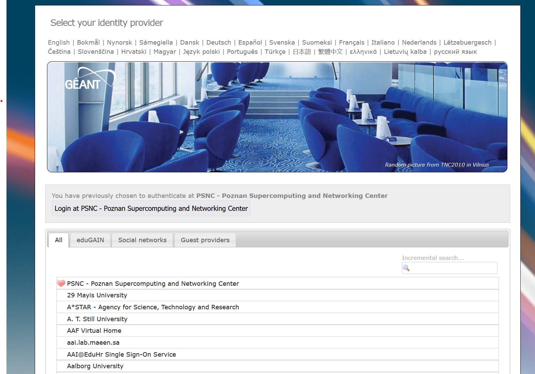The image size is (535, 374).
Task: Click the 'Select your identity provider' heading
Action: (107, 23)
